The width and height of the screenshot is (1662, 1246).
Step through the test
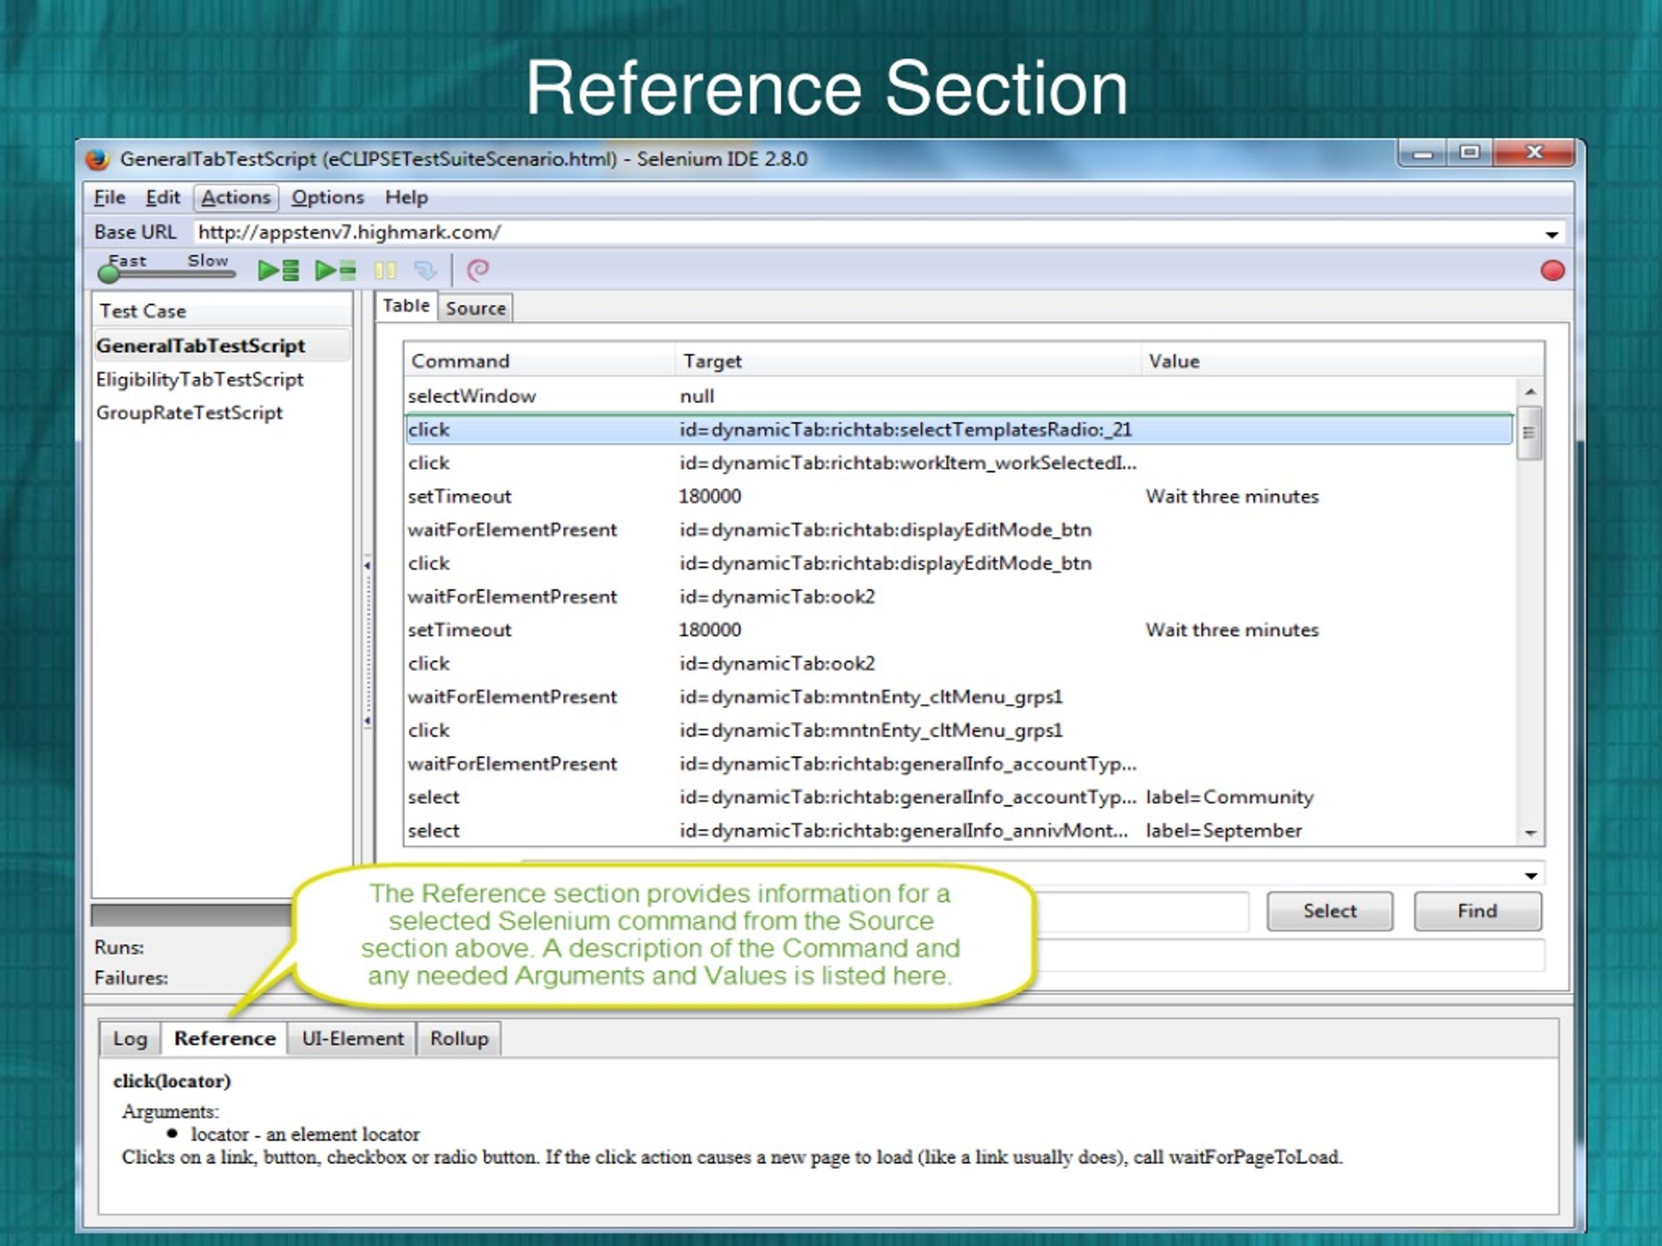425,271
